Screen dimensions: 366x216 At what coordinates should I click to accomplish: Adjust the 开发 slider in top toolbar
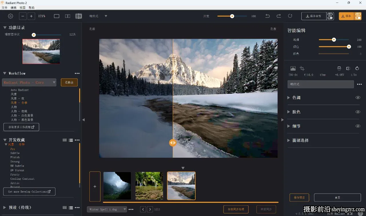[x=232, y=16]
